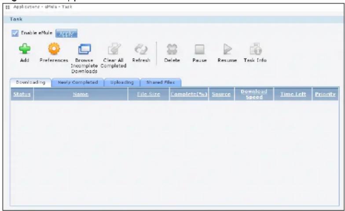Open the Uploading tab

point(122,83)
